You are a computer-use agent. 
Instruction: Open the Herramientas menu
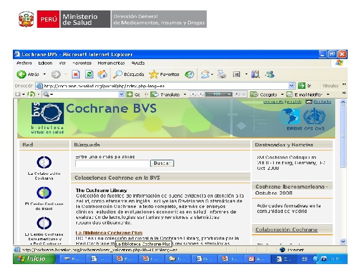(x=111, y=63)
